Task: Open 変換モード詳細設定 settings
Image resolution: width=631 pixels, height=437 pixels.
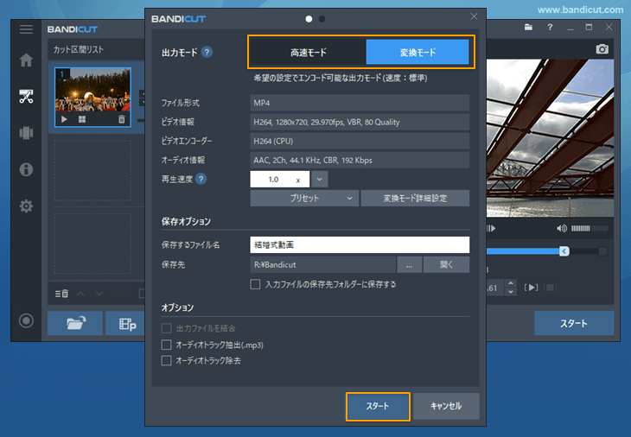Action: [x=415, y=198]
